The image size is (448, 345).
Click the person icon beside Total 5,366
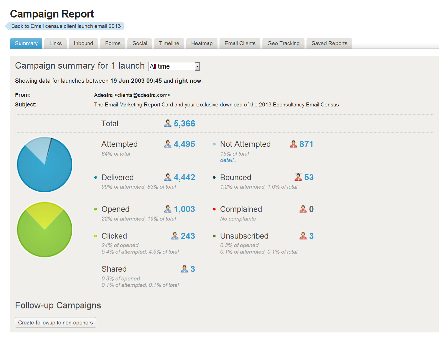[x=168, y=123]
